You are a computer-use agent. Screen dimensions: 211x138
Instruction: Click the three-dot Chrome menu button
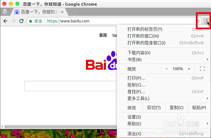[207, 21]
